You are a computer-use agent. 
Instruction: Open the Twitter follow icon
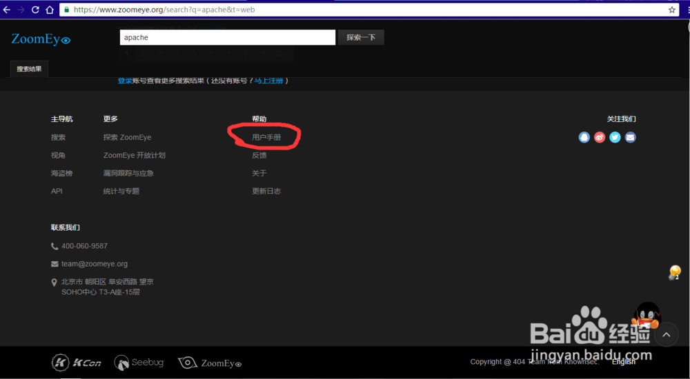tap(615, 137)
